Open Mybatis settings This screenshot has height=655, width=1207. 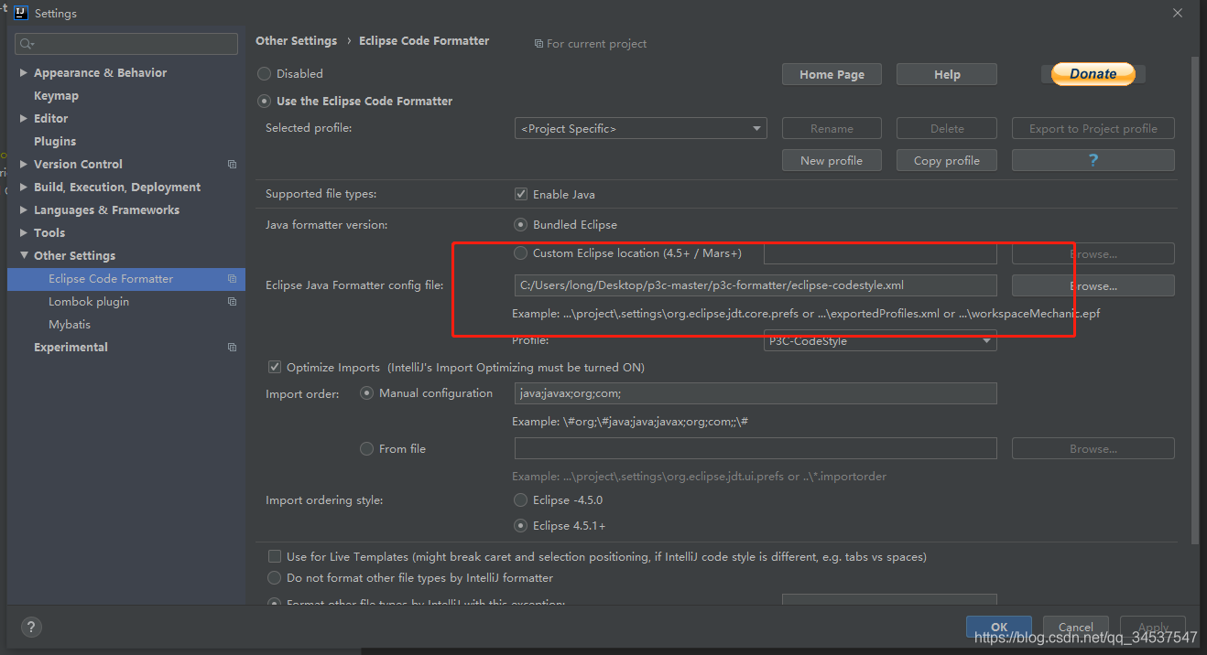[x=70, y=325]
